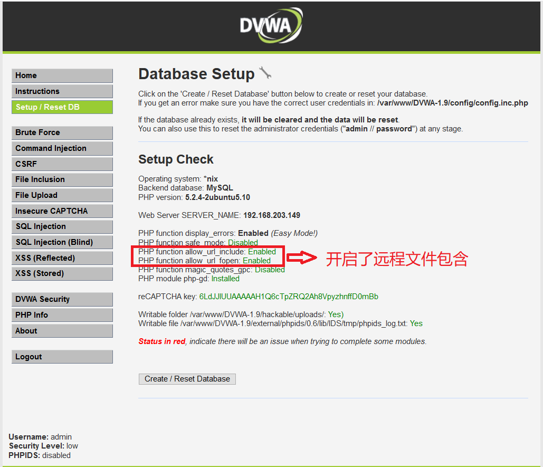Select the Setup / Reset DB menu item
This screenshot has width=543, height=467.
click(62, 107)
